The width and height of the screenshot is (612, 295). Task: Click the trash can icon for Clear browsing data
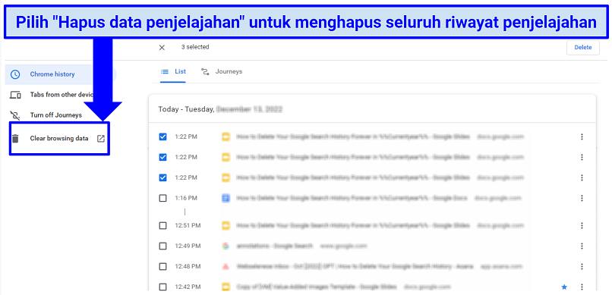coord(15,138)
